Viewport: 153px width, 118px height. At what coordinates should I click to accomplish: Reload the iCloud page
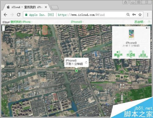point(19,15)
